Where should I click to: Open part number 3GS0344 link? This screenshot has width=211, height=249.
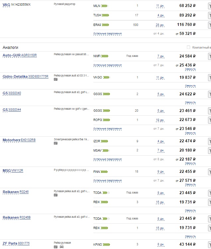coord(15,110)
